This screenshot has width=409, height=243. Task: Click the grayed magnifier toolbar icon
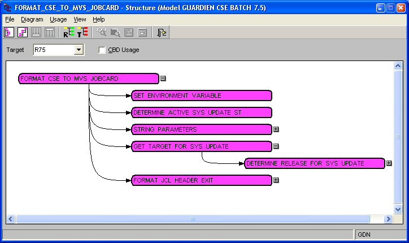pyautogui.click(x=115, y=33)
